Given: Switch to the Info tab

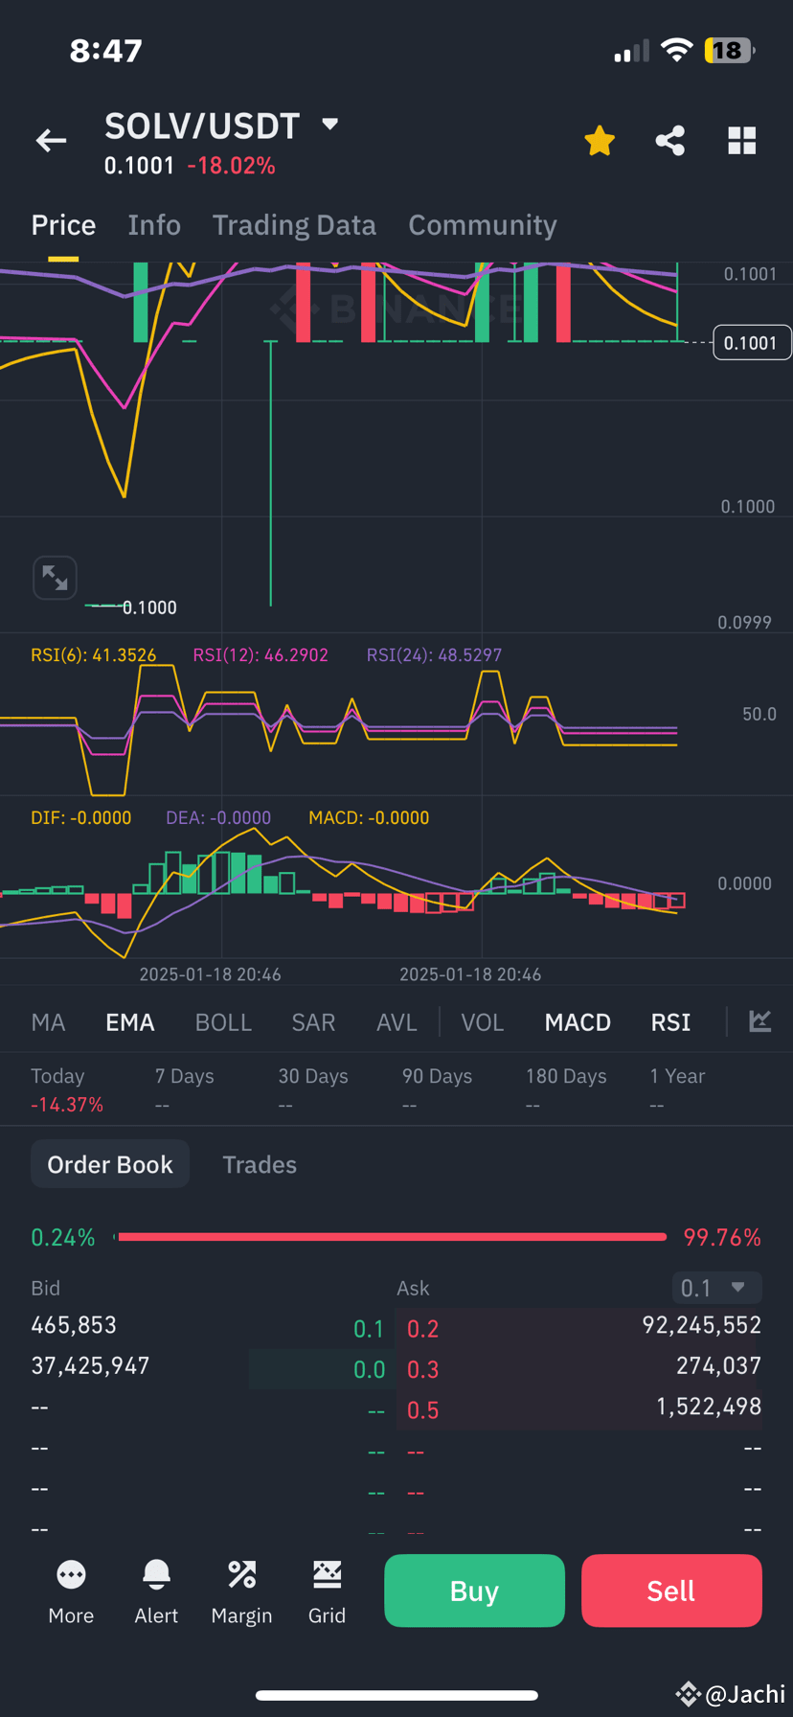Looking at the screenshot, I should point(154,225).
